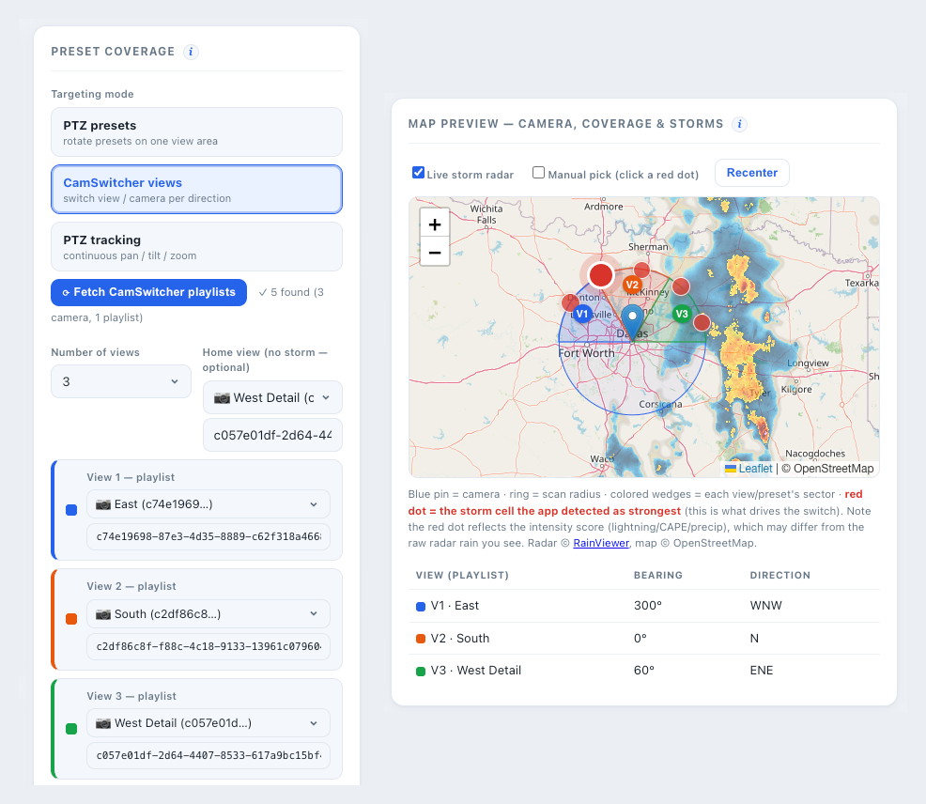Click the Map Preview info icon
The image size is (926, 804).
coord(739,124)
